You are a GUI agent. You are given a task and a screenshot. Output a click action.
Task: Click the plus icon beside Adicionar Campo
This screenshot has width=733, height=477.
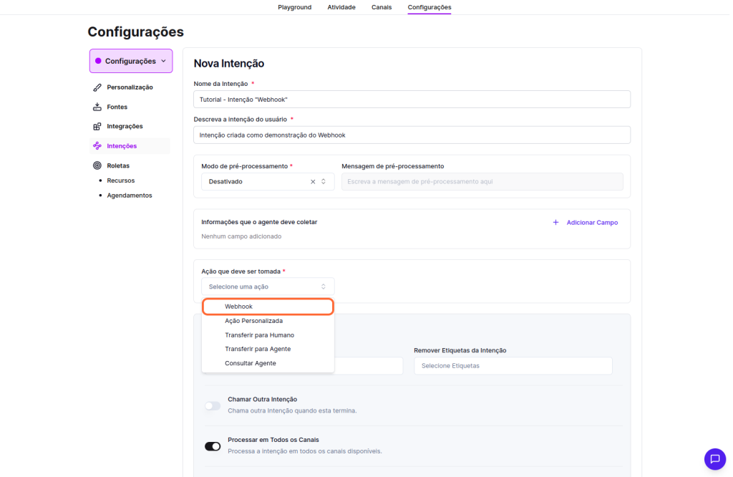click(x=555, y=223)
